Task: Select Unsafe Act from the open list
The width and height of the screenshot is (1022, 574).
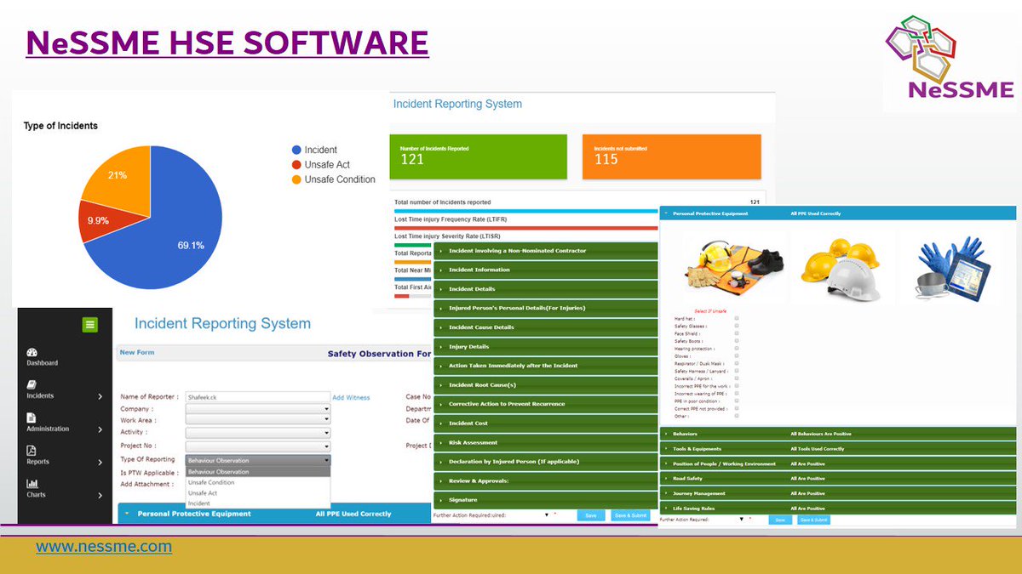Action: pyautogui.click(x=258, y=493)
